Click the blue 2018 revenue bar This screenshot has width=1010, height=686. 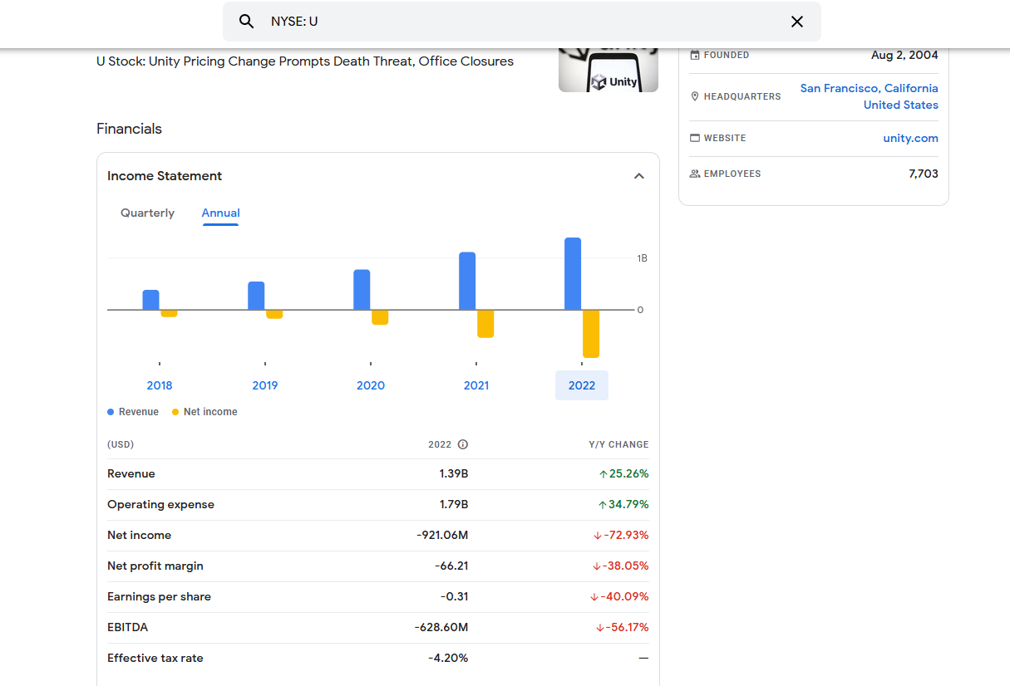150,300
